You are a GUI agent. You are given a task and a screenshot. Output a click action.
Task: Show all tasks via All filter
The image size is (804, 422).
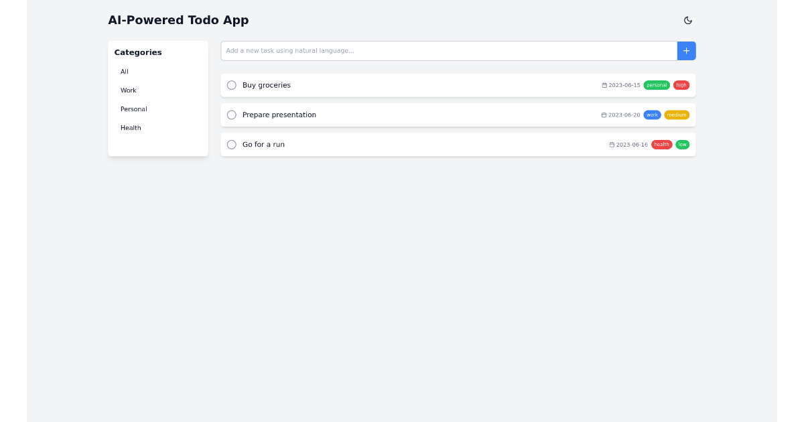(x=124, y=72)
